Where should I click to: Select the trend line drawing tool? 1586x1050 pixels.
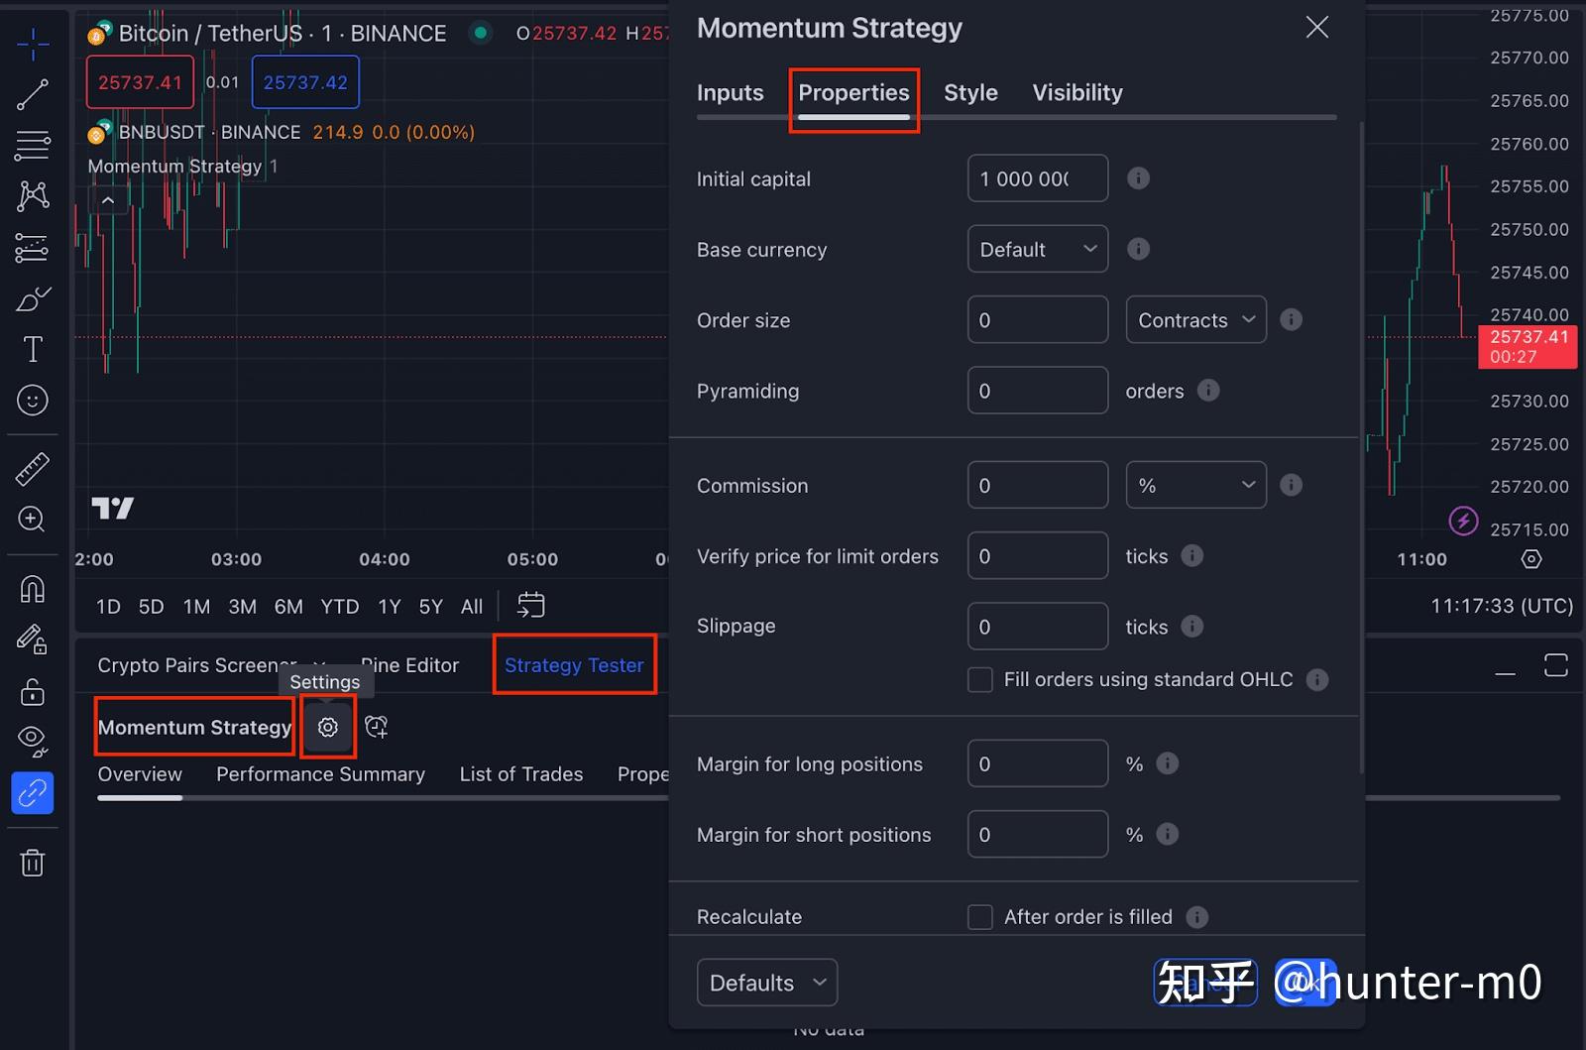point(32,94)
